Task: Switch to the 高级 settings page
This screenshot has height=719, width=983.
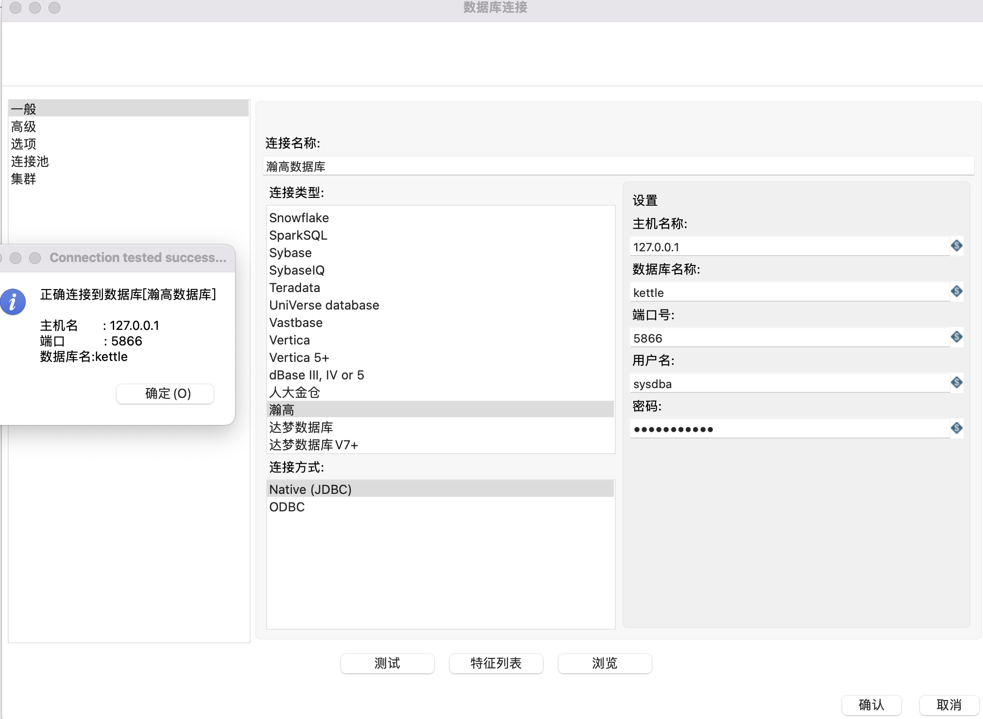Action: pos(24,127)
